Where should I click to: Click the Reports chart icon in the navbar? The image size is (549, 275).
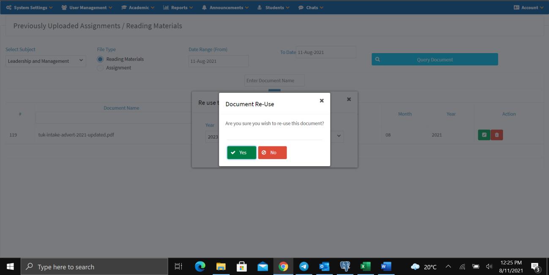(167, 7)
